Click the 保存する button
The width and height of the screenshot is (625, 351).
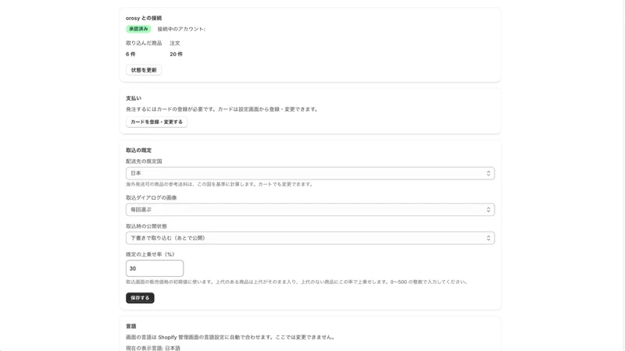[140, 298]
